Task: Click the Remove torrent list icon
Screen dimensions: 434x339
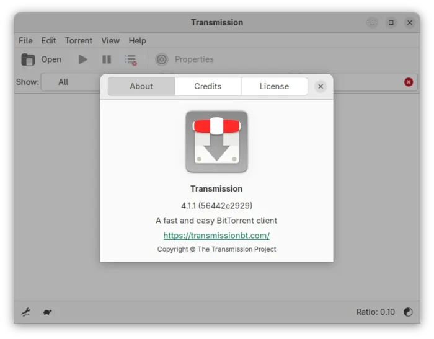Action: point(130,59)
